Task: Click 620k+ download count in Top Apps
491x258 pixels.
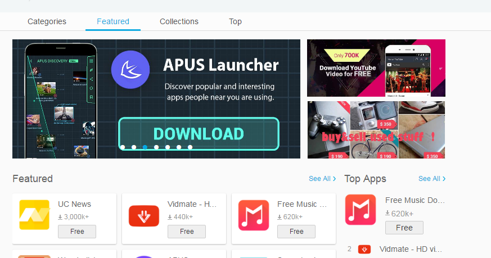Action: (399, 214)
